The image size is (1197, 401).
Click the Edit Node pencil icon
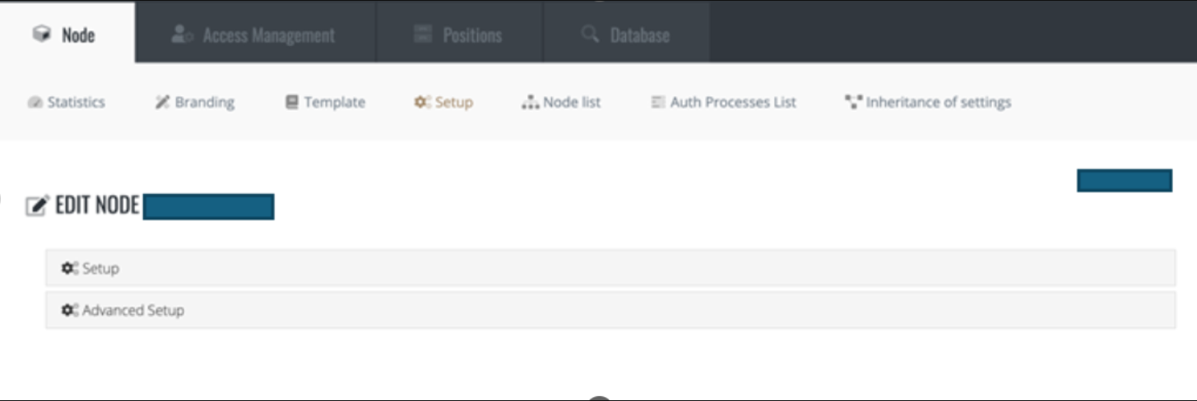point(38,205)
